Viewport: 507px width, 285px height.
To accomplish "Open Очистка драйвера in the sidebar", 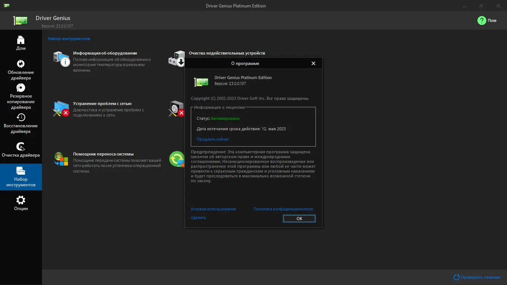I will 21,150.
